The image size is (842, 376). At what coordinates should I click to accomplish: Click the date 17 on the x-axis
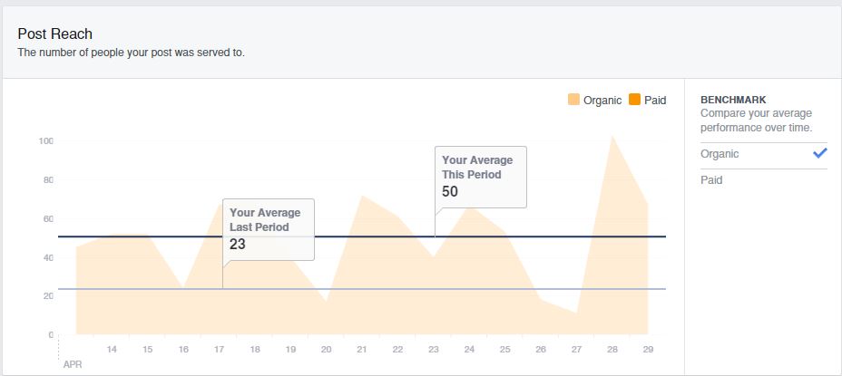(x=219, y=349)
